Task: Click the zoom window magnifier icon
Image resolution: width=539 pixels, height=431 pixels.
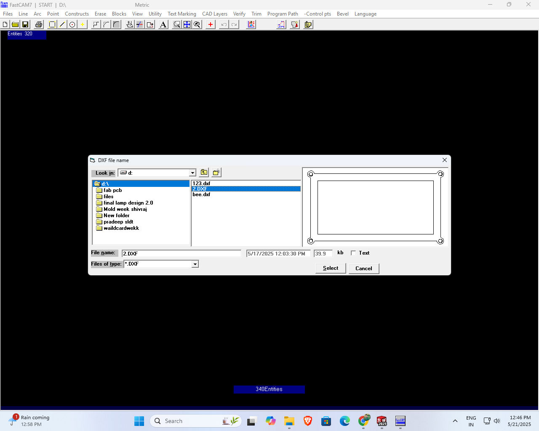Action: 177,24
